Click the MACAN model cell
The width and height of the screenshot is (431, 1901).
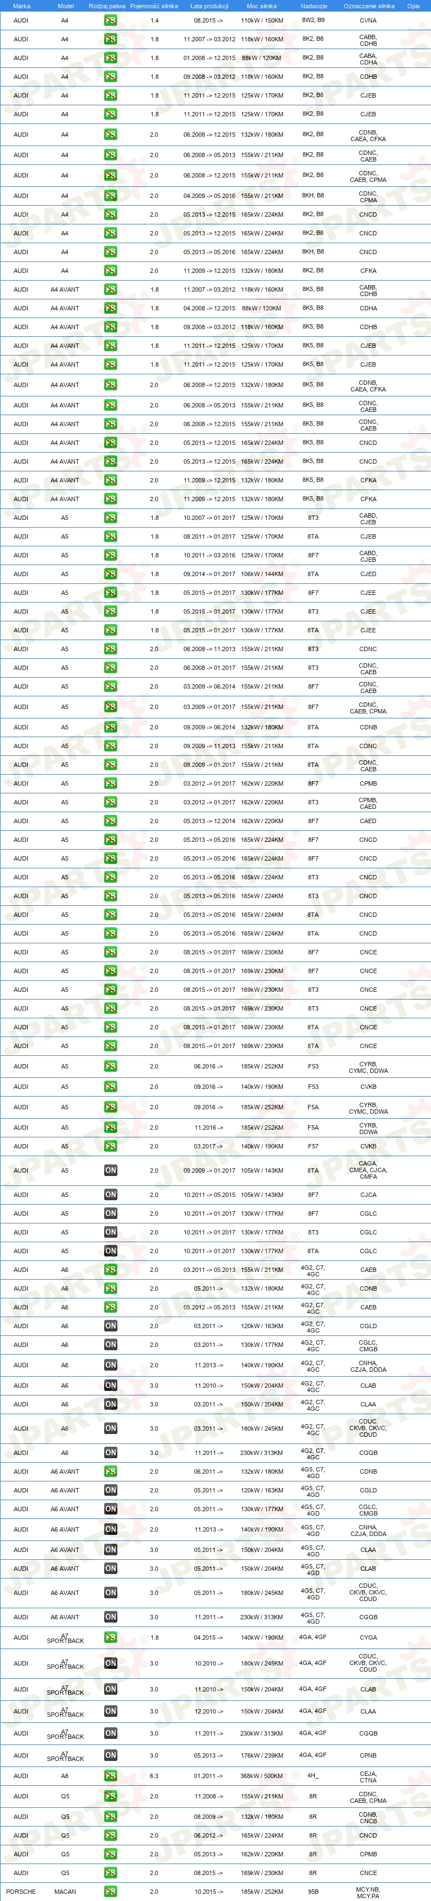click(x=65, y=1892)
